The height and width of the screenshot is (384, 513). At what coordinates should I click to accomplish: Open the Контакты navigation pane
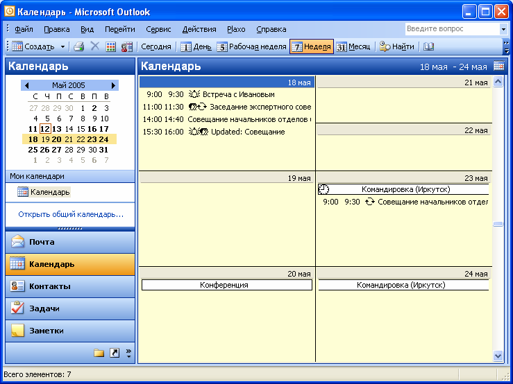[x=70, y=286]
